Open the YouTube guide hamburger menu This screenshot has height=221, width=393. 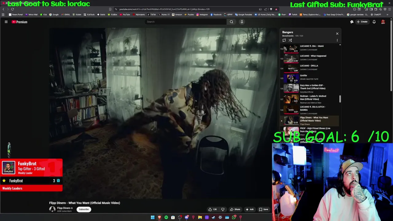(x=6, y=22)
